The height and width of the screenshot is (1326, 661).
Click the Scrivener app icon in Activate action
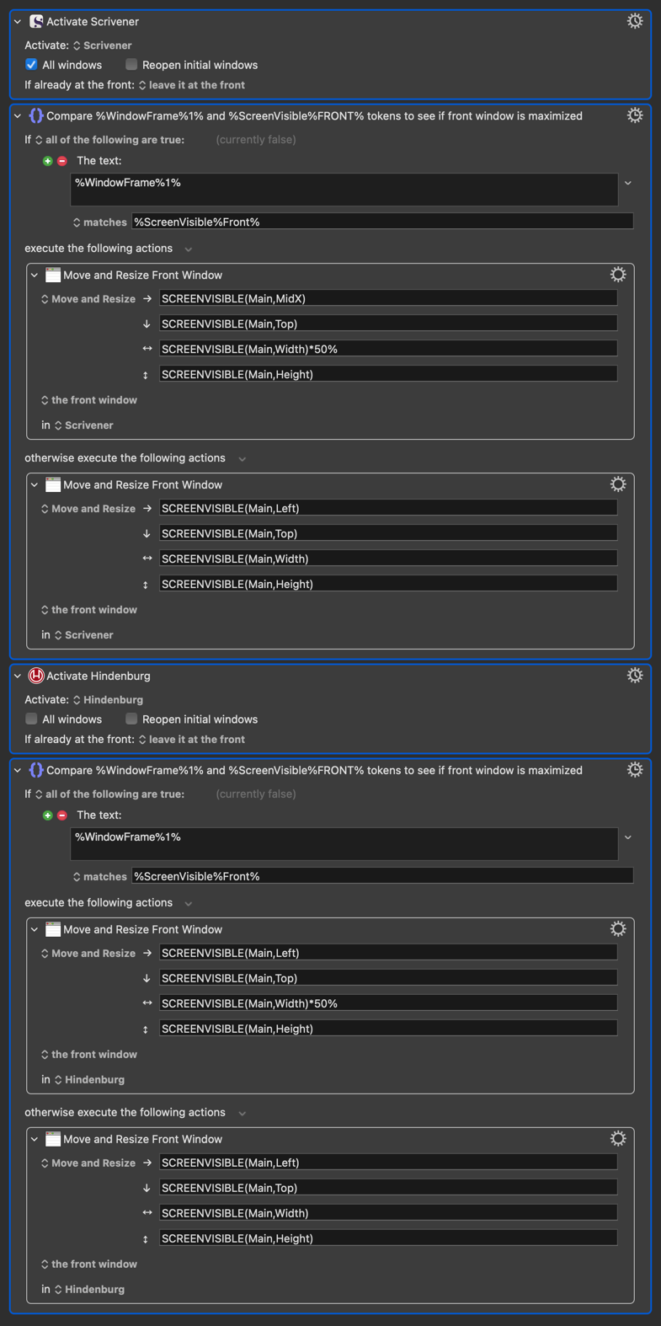pyautogui.click(x=36, y=21)
